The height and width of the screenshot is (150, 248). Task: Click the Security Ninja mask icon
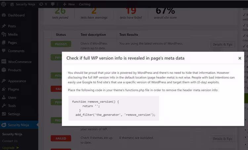[4, 125]
